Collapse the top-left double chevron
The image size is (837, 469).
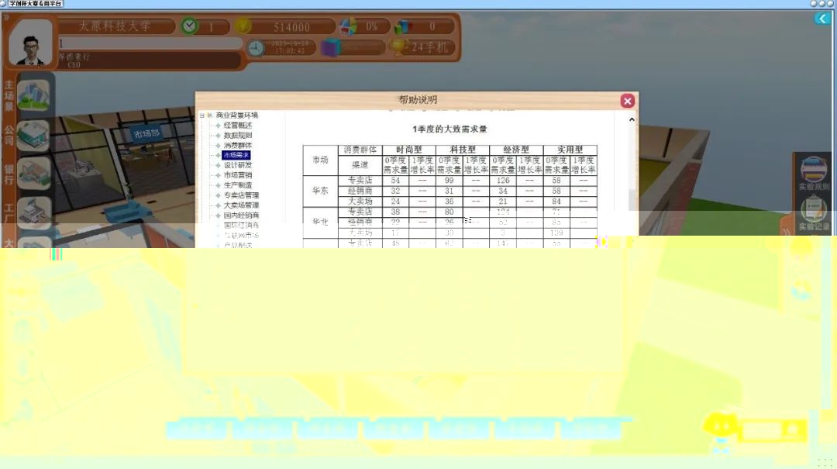pyautogui.click(x=6, y=18)
